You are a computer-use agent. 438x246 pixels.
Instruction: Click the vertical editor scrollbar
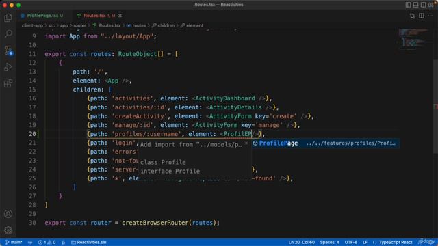click(x=435, y=106)
